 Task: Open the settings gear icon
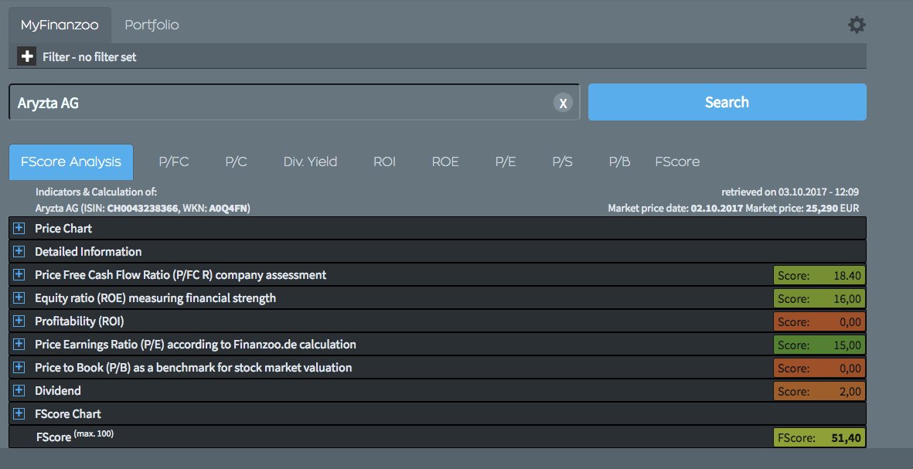pos(857,24)
